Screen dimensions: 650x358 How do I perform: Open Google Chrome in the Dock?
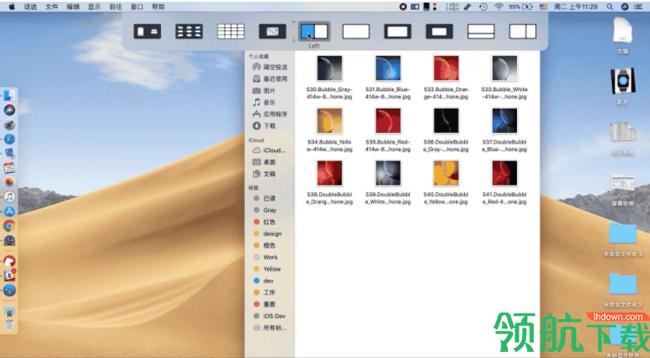pos(9,226)
